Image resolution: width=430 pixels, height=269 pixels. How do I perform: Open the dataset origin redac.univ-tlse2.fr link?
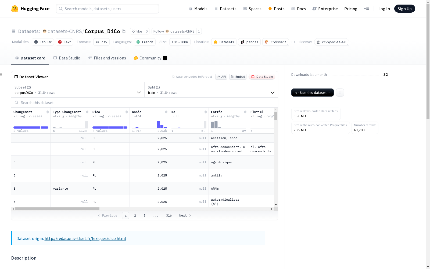85,238
